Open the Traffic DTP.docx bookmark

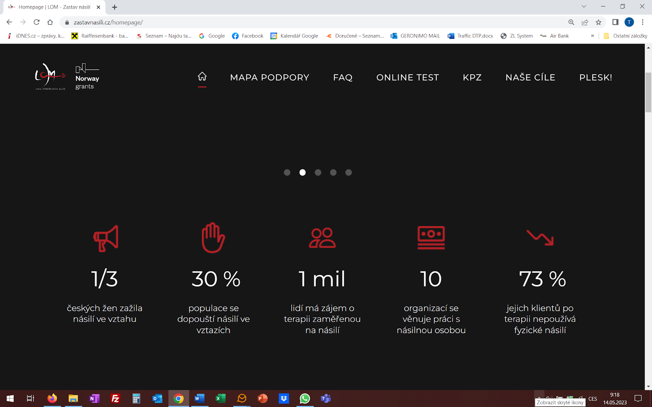[x=470, y=36]
